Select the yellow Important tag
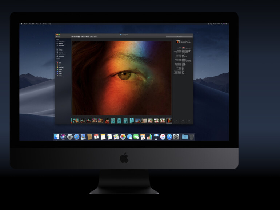 pos(60,67)
